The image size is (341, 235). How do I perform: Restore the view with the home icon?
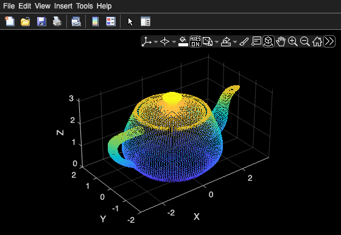[x=317, y=41]
